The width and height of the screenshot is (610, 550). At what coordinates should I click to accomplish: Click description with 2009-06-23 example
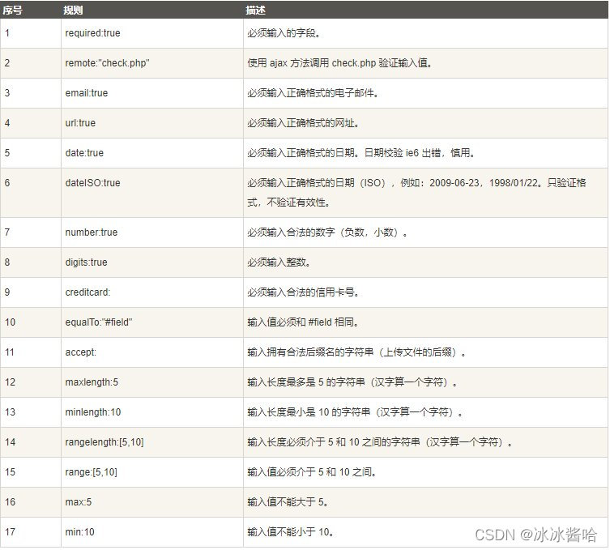point(417,193)
